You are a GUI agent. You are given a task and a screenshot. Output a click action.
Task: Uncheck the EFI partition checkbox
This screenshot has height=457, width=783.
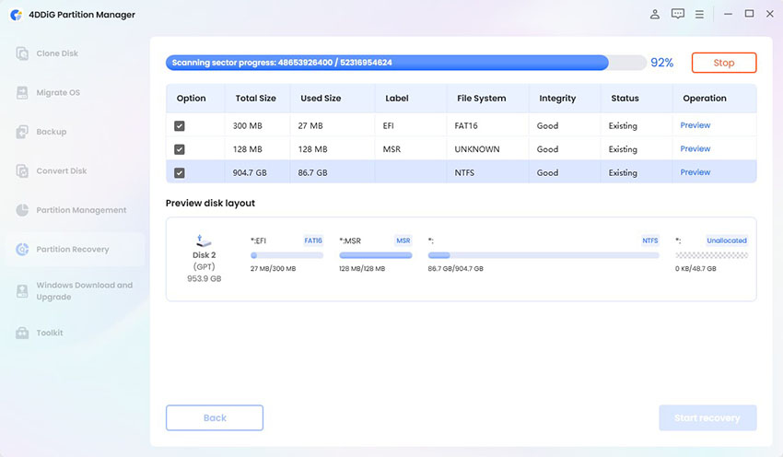[180, 125]
